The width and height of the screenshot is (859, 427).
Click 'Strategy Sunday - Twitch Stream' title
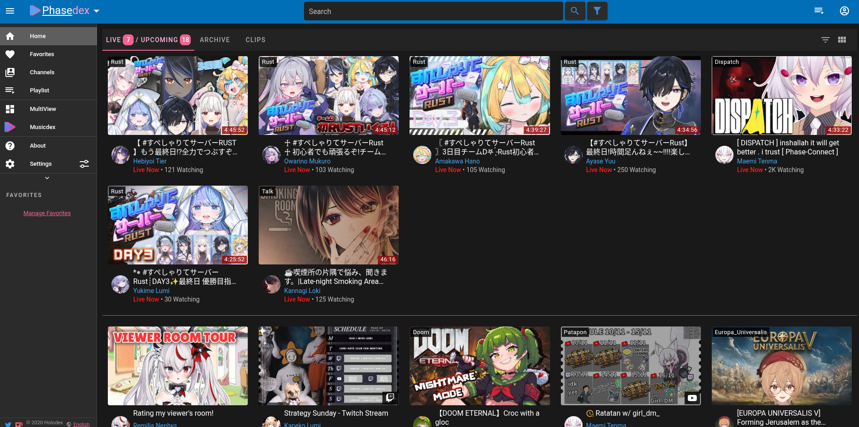(336, 413)
